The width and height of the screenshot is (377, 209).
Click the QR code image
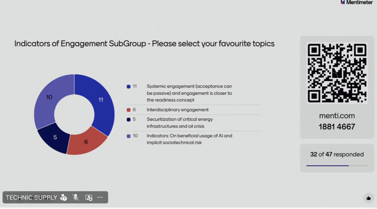point(337,73)
